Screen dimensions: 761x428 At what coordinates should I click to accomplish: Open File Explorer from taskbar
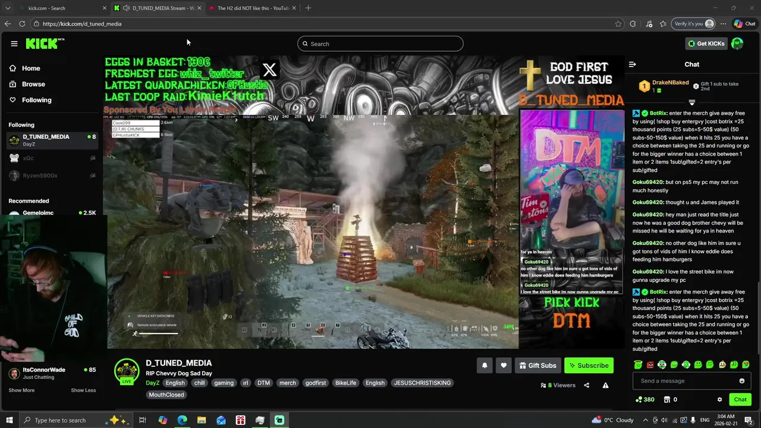coord(202,420)
